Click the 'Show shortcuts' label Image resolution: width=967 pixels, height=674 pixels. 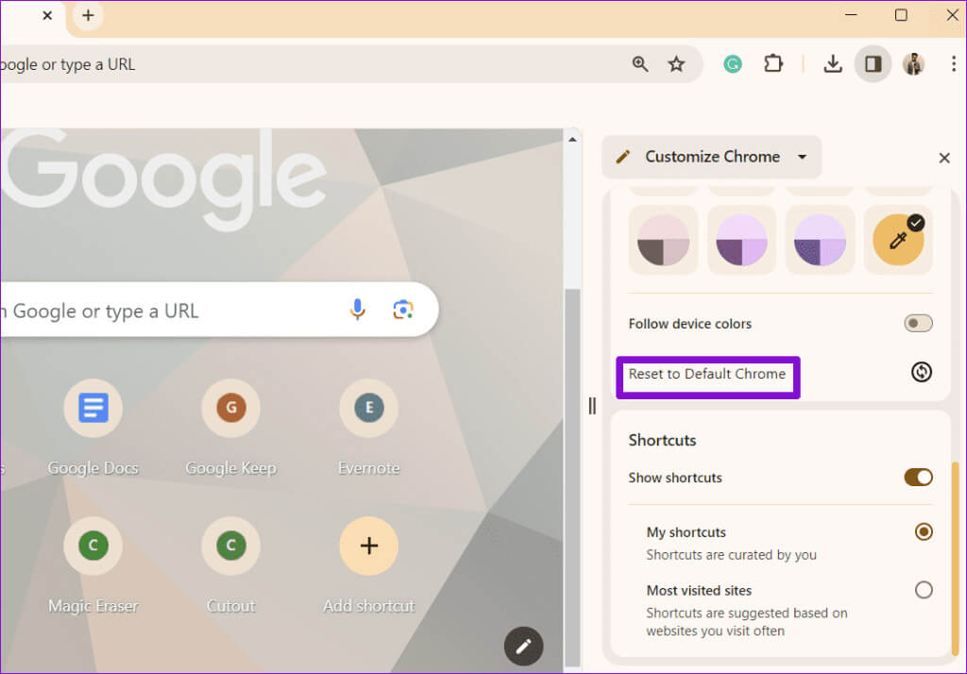tap(674, 478)
